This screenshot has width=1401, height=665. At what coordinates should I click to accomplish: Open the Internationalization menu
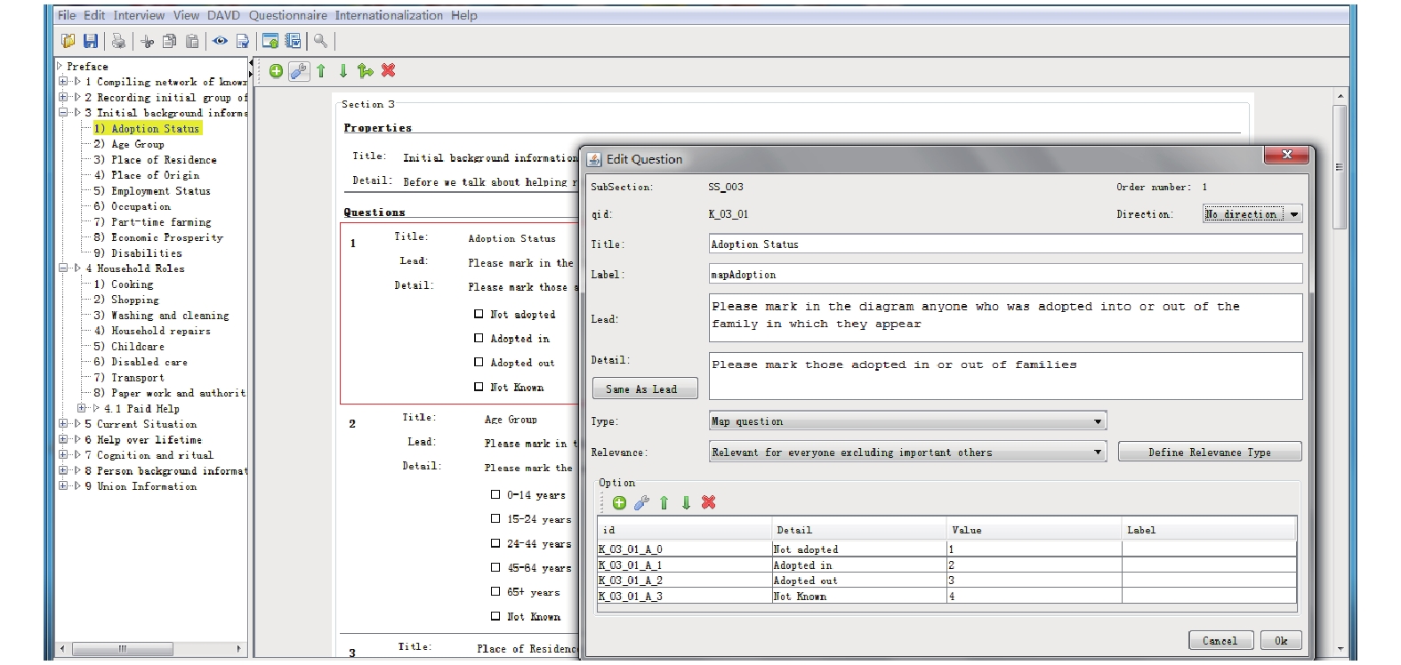click(389, 15)
